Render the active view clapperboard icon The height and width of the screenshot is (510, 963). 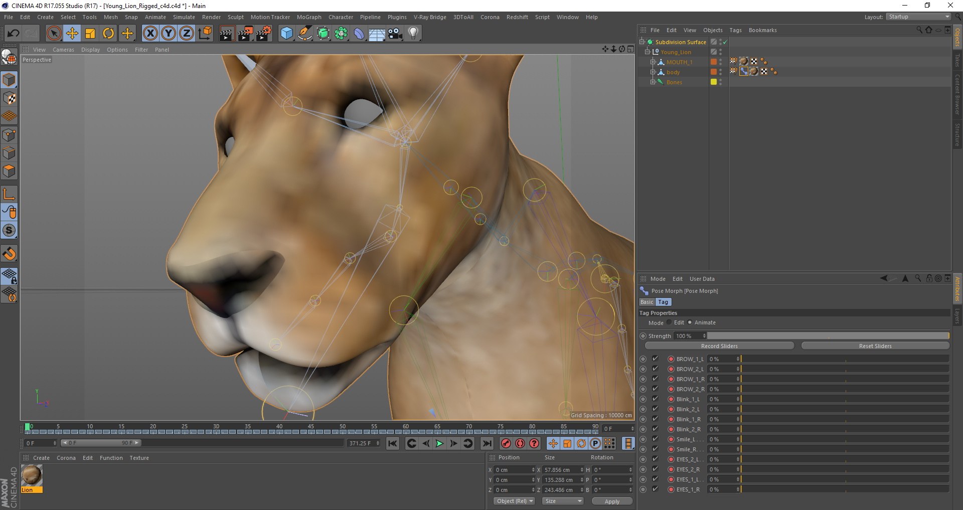tap(227, 34)
